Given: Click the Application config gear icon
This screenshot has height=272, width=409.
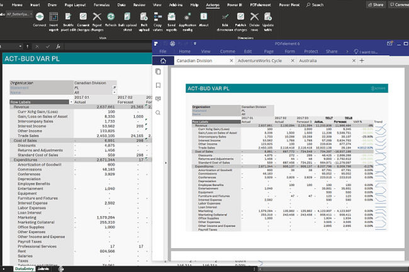Looking at the screenshot, I should pos(187,17).
